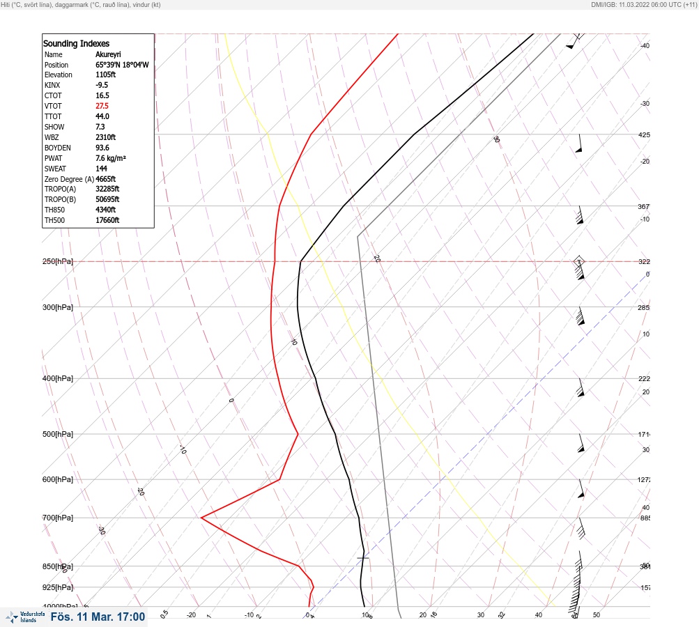Click the 600[hPa] pressure label
Viewport: 699px width, 627px height.
tap(58, 479)
